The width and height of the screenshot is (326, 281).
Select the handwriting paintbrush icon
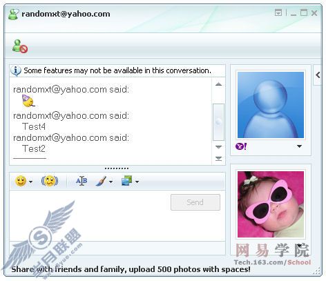[x=101, y=181]
